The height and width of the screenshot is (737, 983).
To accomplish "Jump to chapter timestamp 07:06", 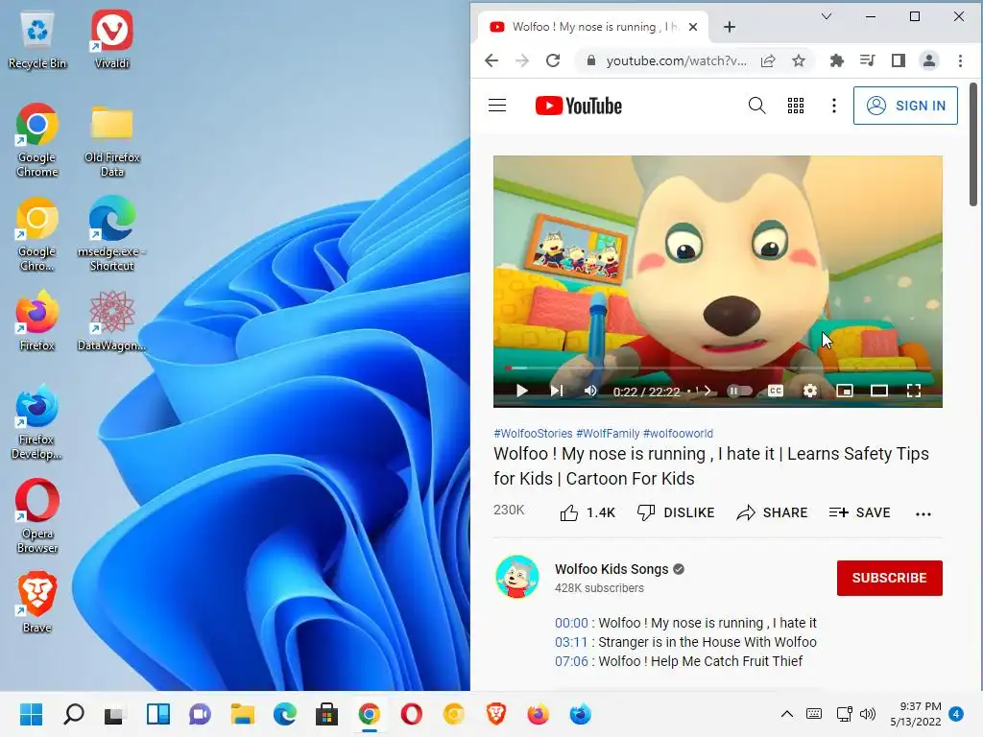I will [x=571, y=660].
